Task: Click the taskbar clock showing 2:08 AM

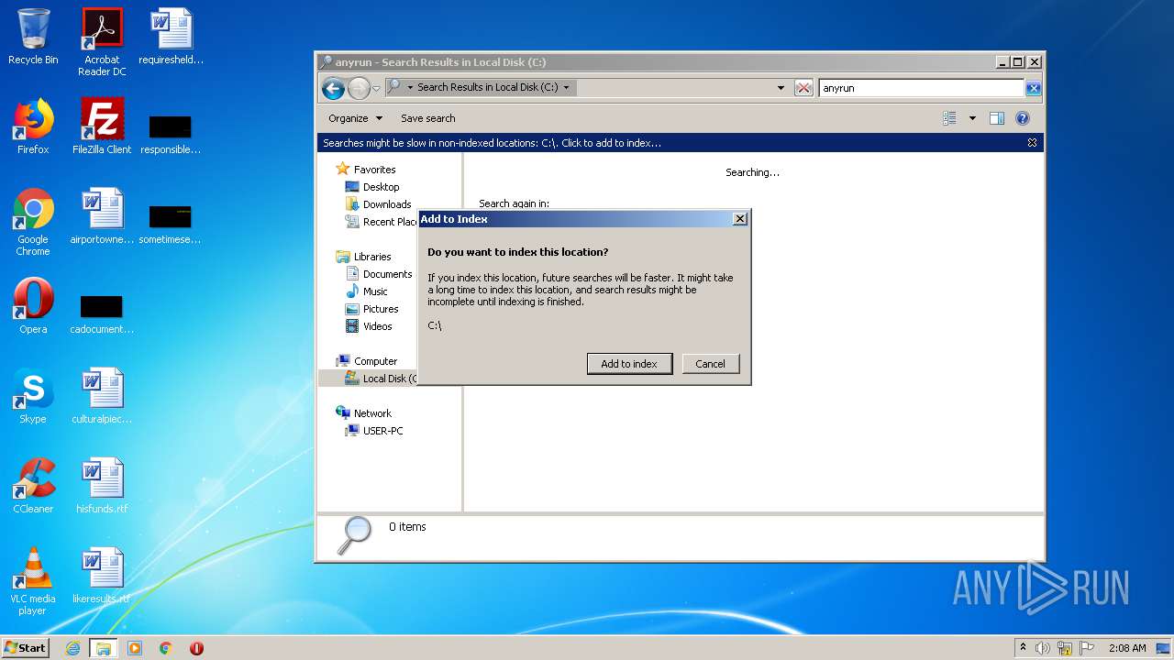Action: 1127,648
